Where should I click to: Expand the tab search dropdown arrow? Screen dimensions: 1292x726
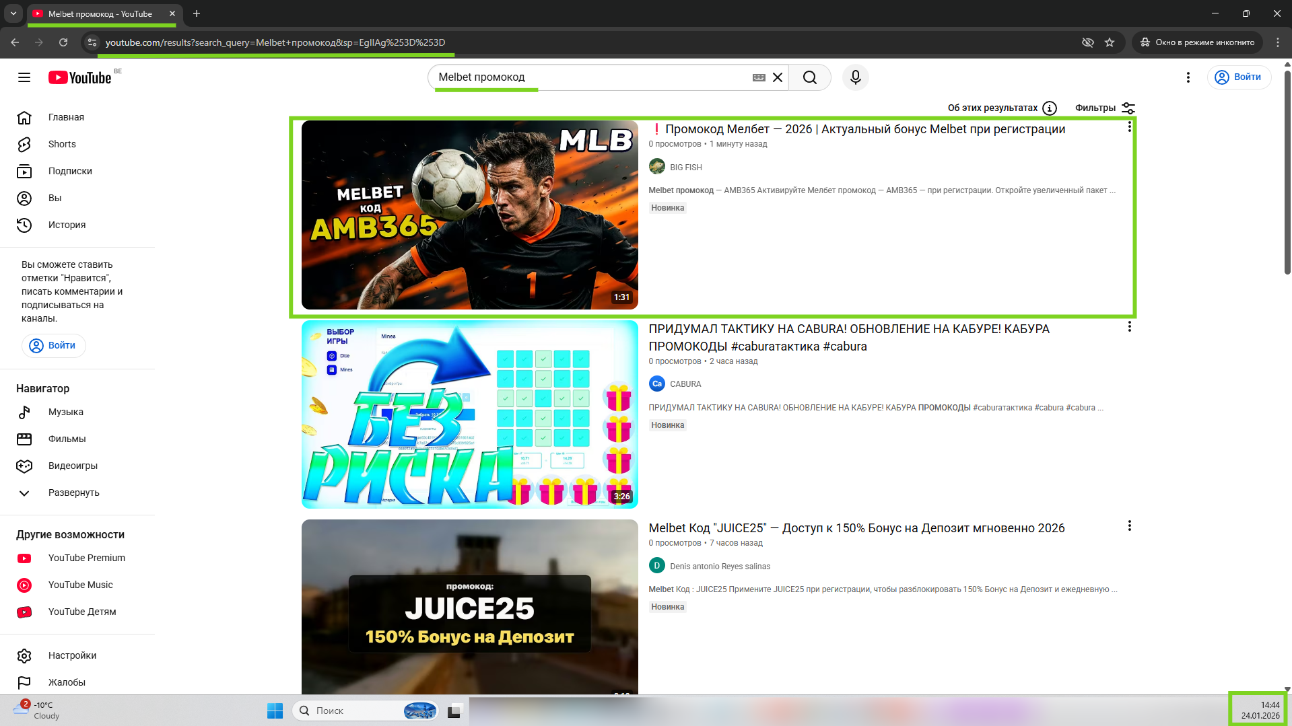[x=13, y=13]
